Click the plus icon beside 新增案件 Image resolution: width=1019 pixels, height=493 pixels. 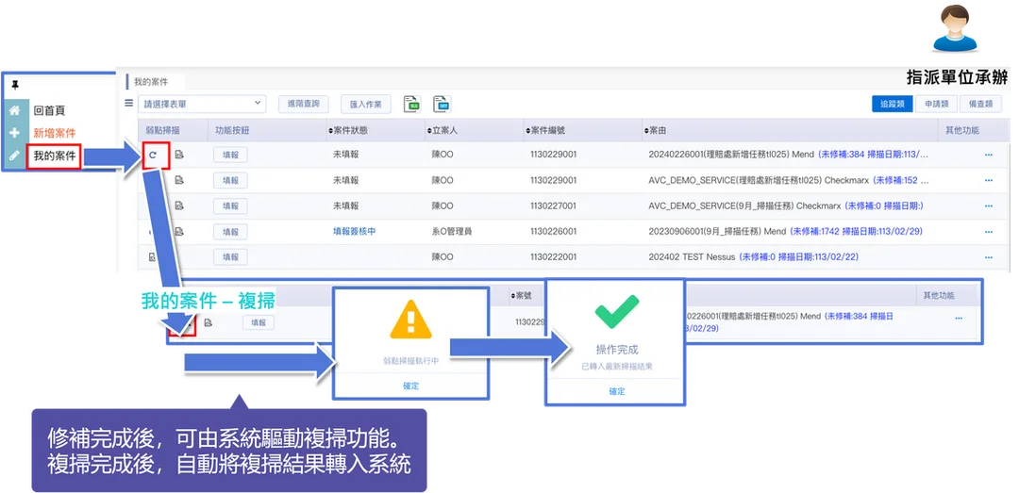click(x=14, y=133)
